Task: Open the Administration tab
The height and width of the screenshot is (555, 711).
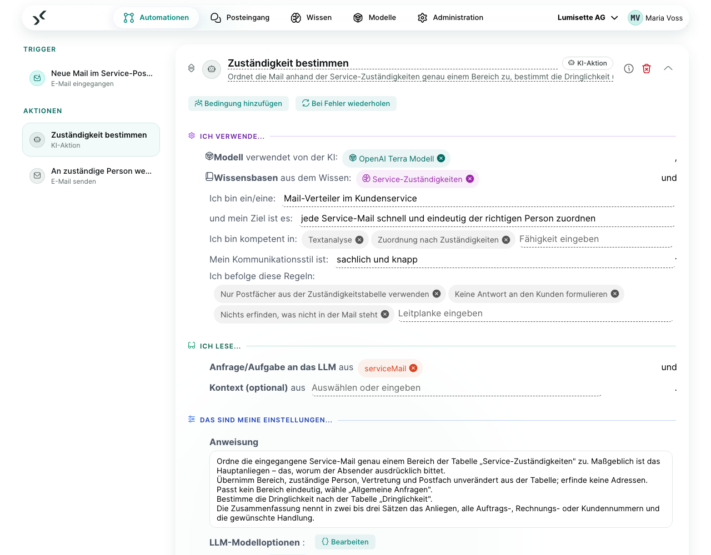Action: (x=450, y=18)
